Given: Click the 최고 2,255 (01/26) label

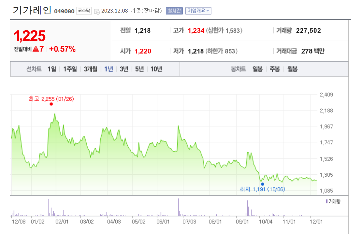Looking at the screenshot, I should click(x=51, y=99).
